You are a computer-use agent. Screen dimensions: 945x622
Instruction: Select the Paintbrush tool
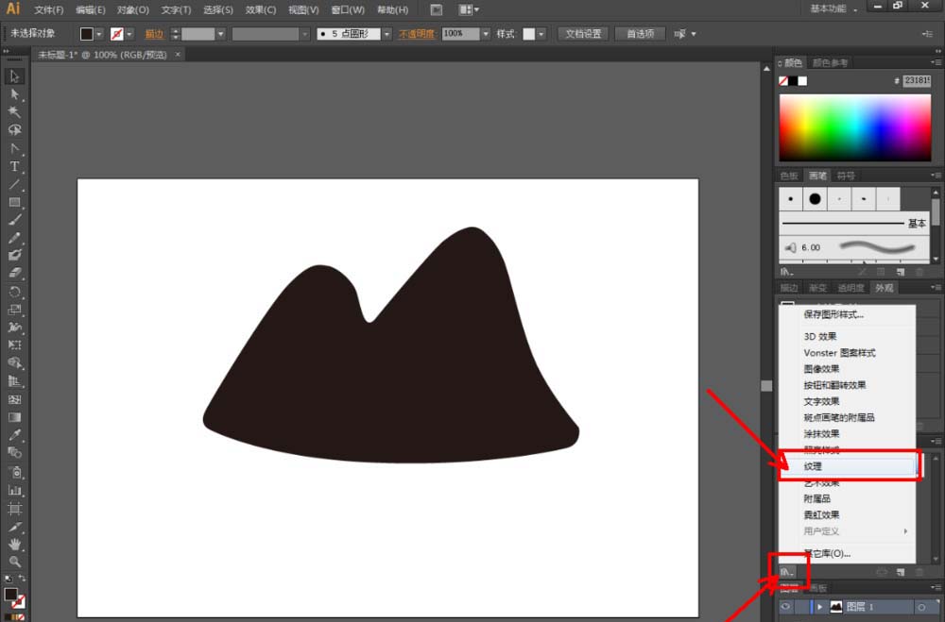tap(14, 220)
